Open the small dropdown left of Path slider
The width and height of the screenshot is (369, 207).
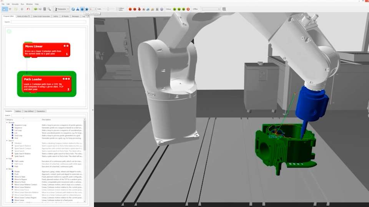(93, 9)
